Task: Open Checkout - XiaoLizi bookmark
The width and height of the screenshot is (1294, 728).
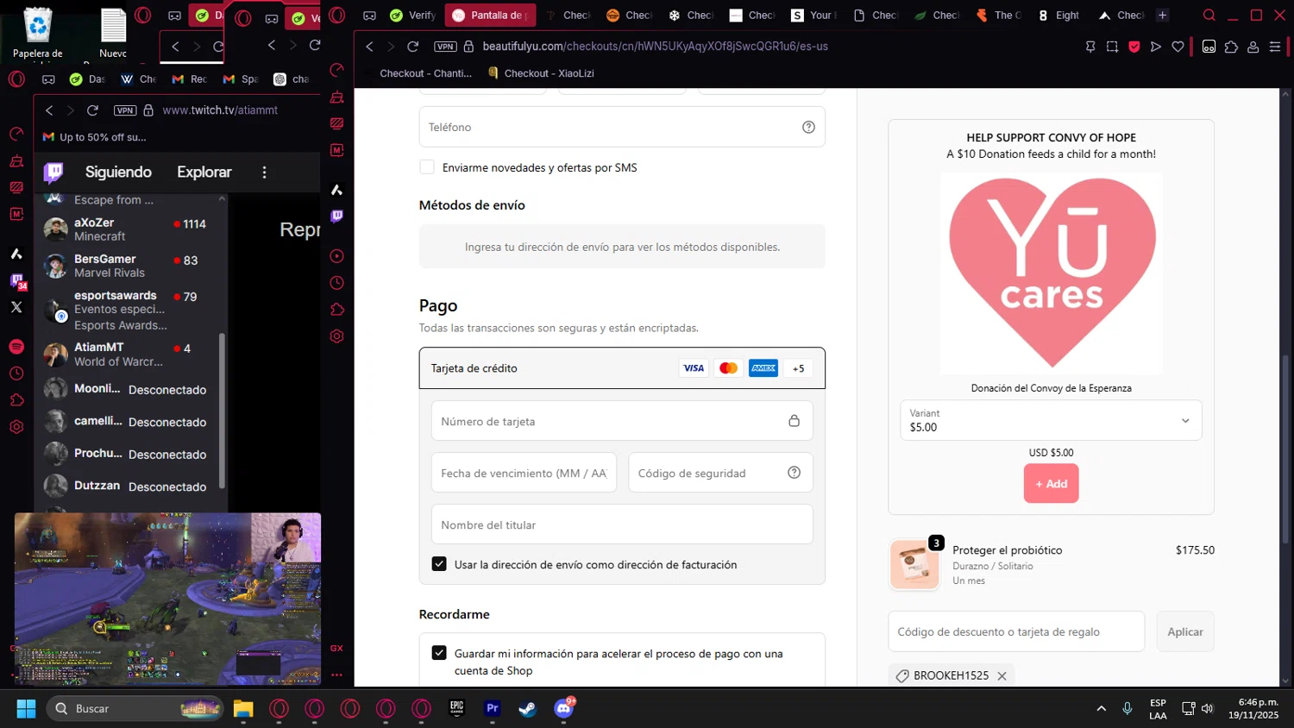Action: [541, 73]
